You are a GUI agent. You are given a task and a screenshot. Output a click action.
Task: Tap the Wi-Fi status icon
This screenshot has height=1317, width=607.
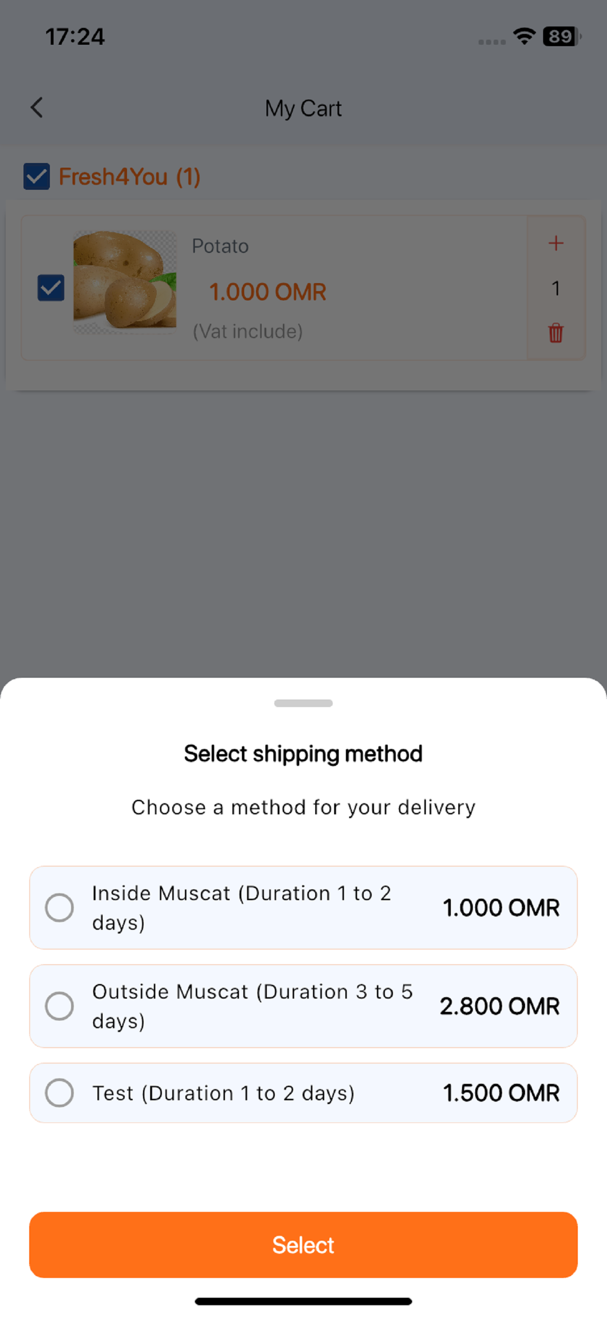(x=524, y=36)
